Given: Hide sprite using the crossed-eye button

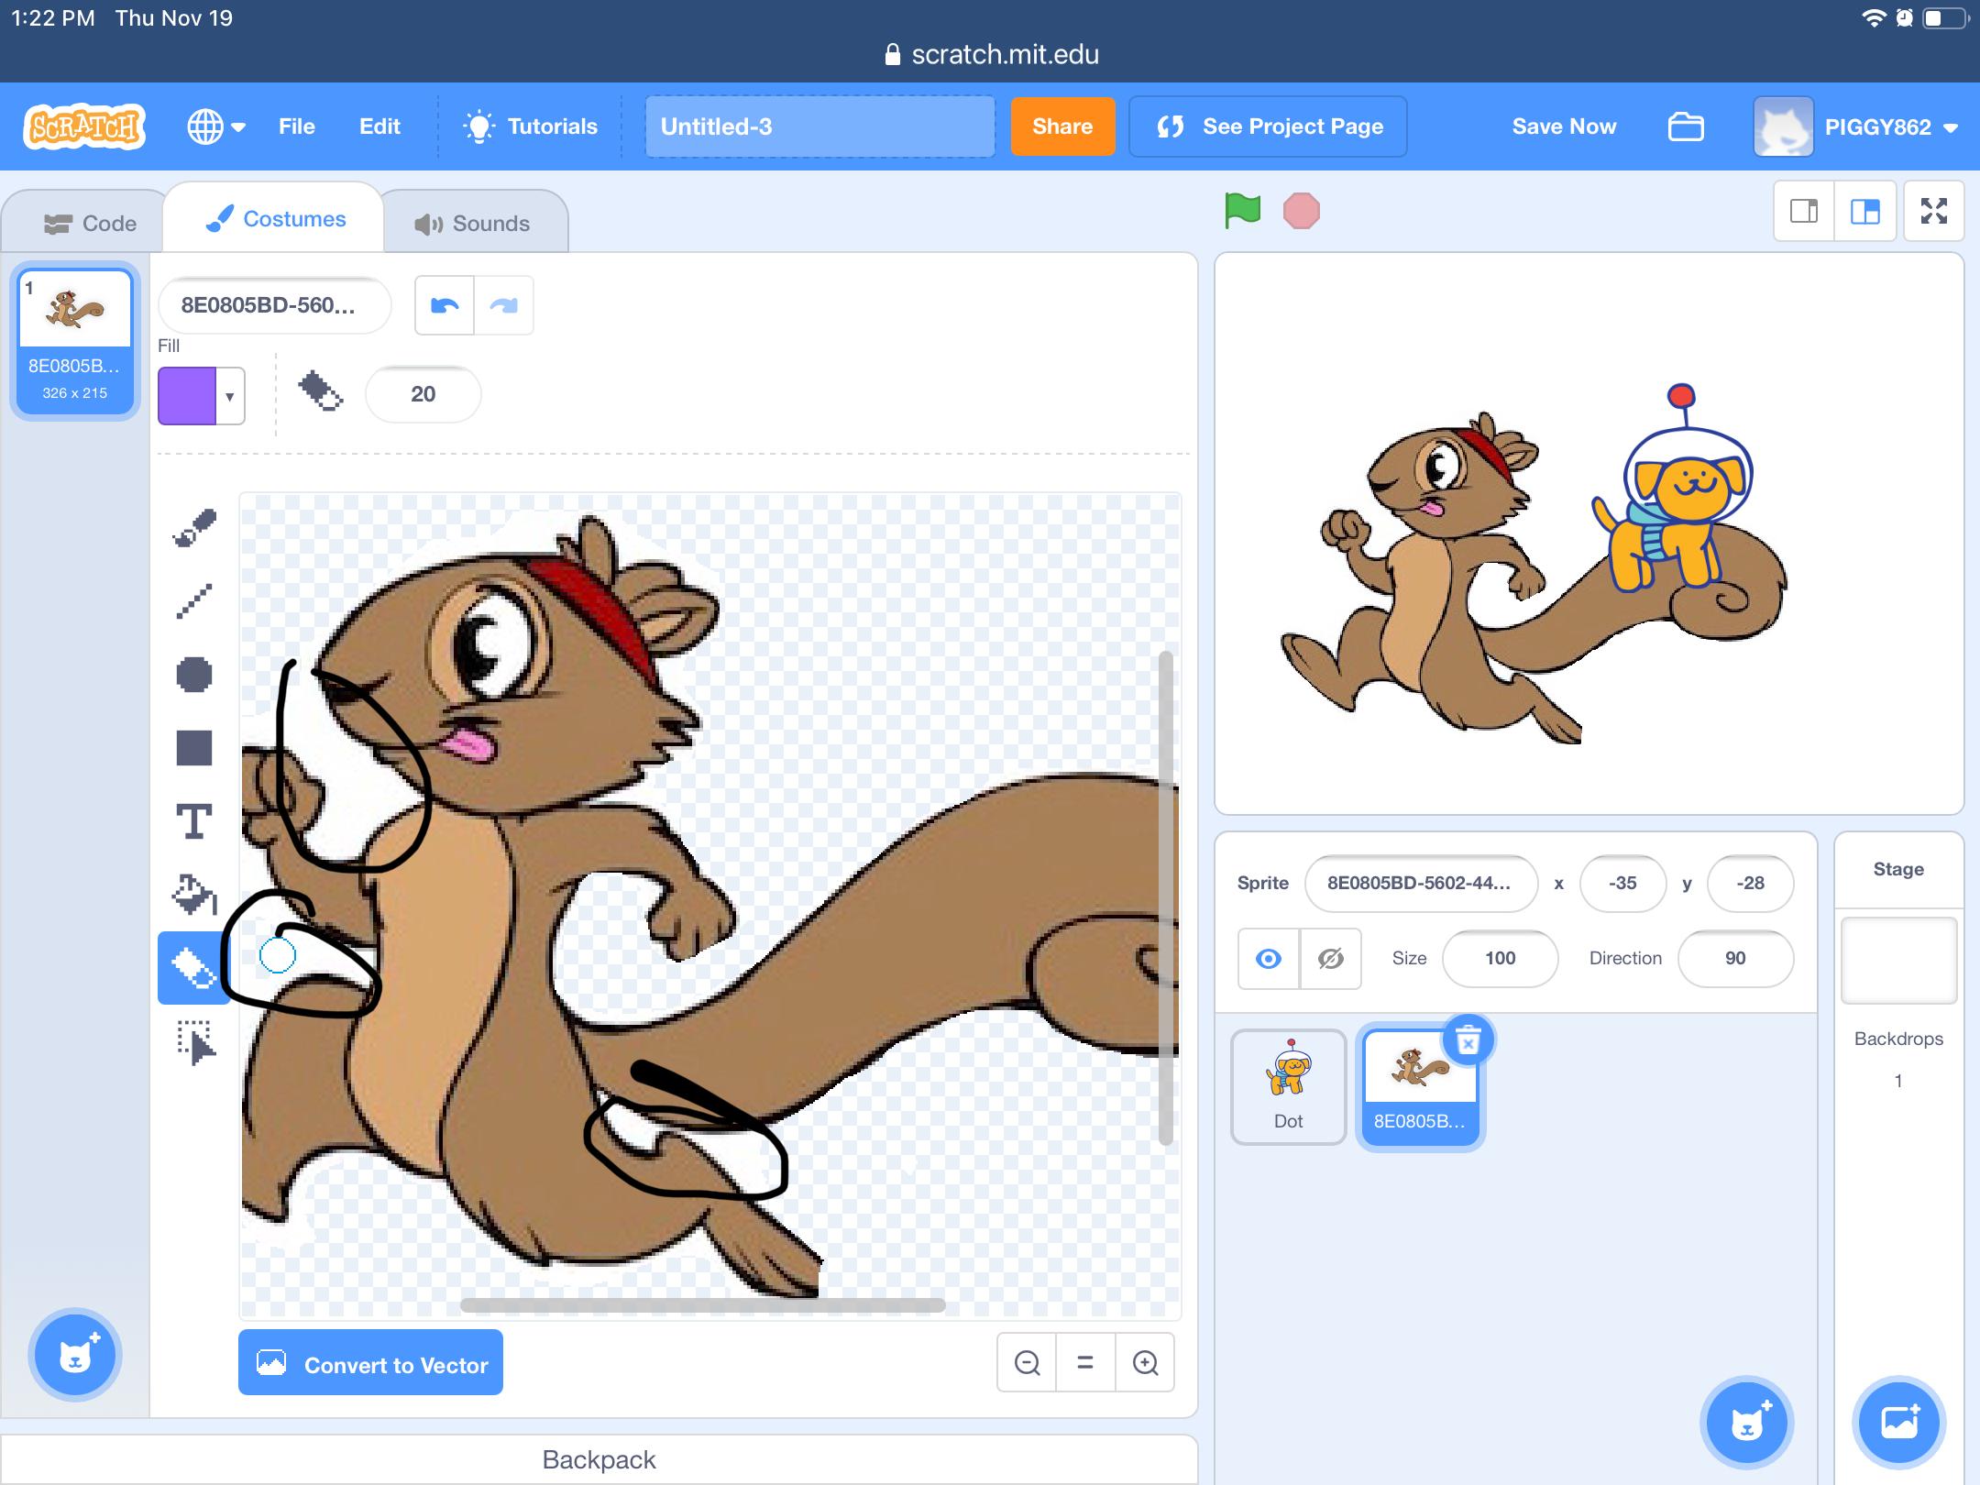Looking at the screenshot, I should pos(1330,959).
